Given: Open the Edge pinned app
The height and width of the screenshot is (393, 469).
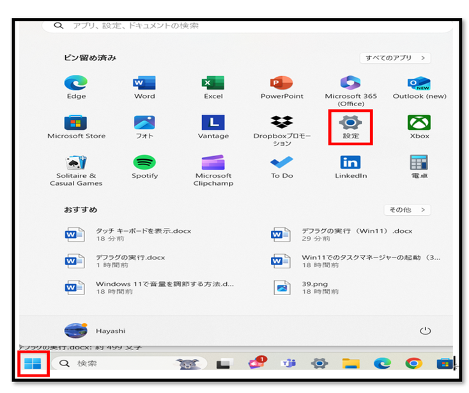Looking at the screenshot, I should [x=76, y=87].
